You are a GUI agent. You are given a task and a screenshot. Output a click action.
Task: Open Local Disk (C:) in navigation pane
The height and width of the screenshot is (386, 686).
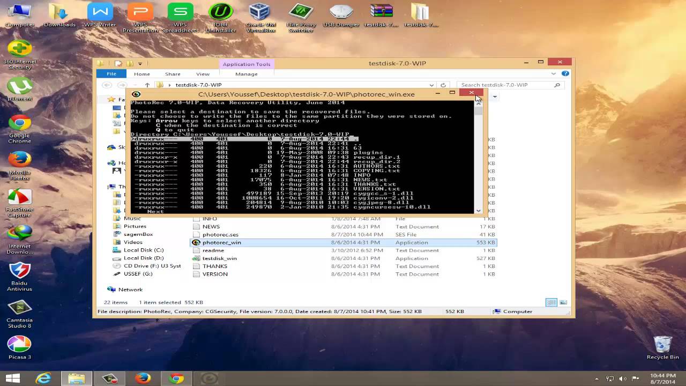[143, 250]
